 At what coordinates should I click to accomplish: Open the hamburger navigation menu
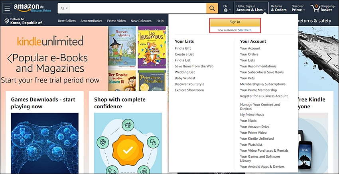click(7, 8)
